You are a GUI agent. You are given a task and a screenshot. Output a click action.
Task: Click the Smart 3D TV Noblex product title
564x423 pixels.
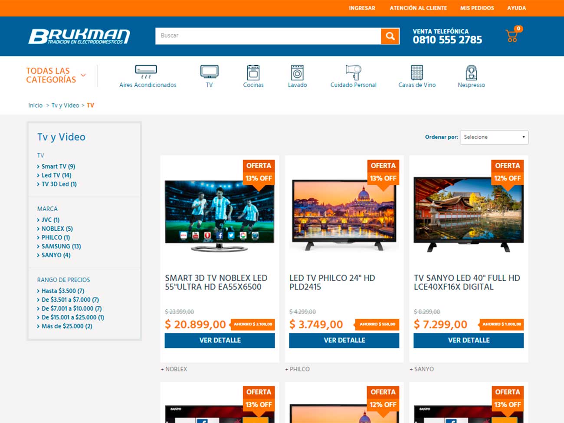(216, 282)
